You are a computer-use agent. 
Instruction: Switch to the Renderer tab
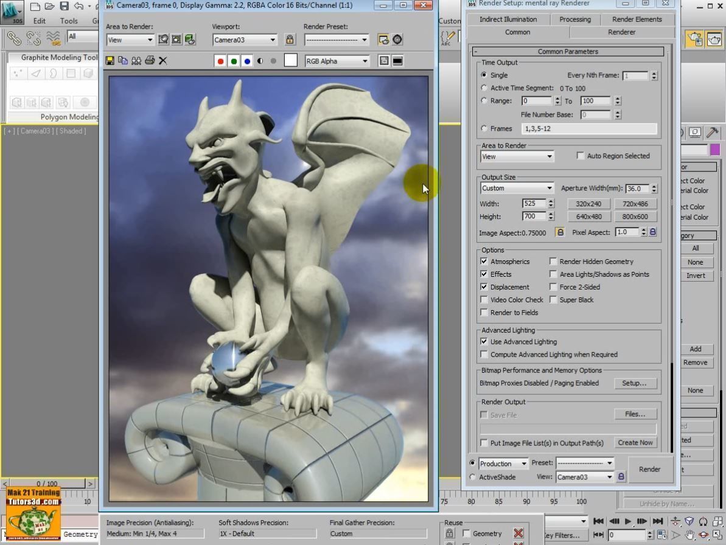tap(621, 32)
